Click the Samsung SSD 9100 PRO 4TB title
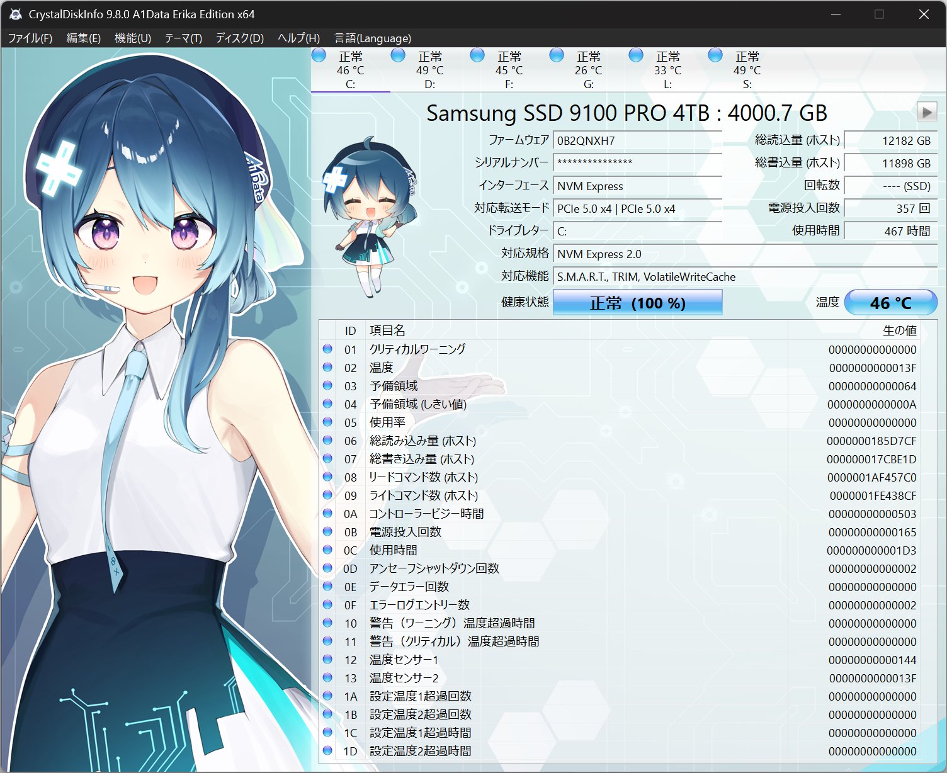 627,113
